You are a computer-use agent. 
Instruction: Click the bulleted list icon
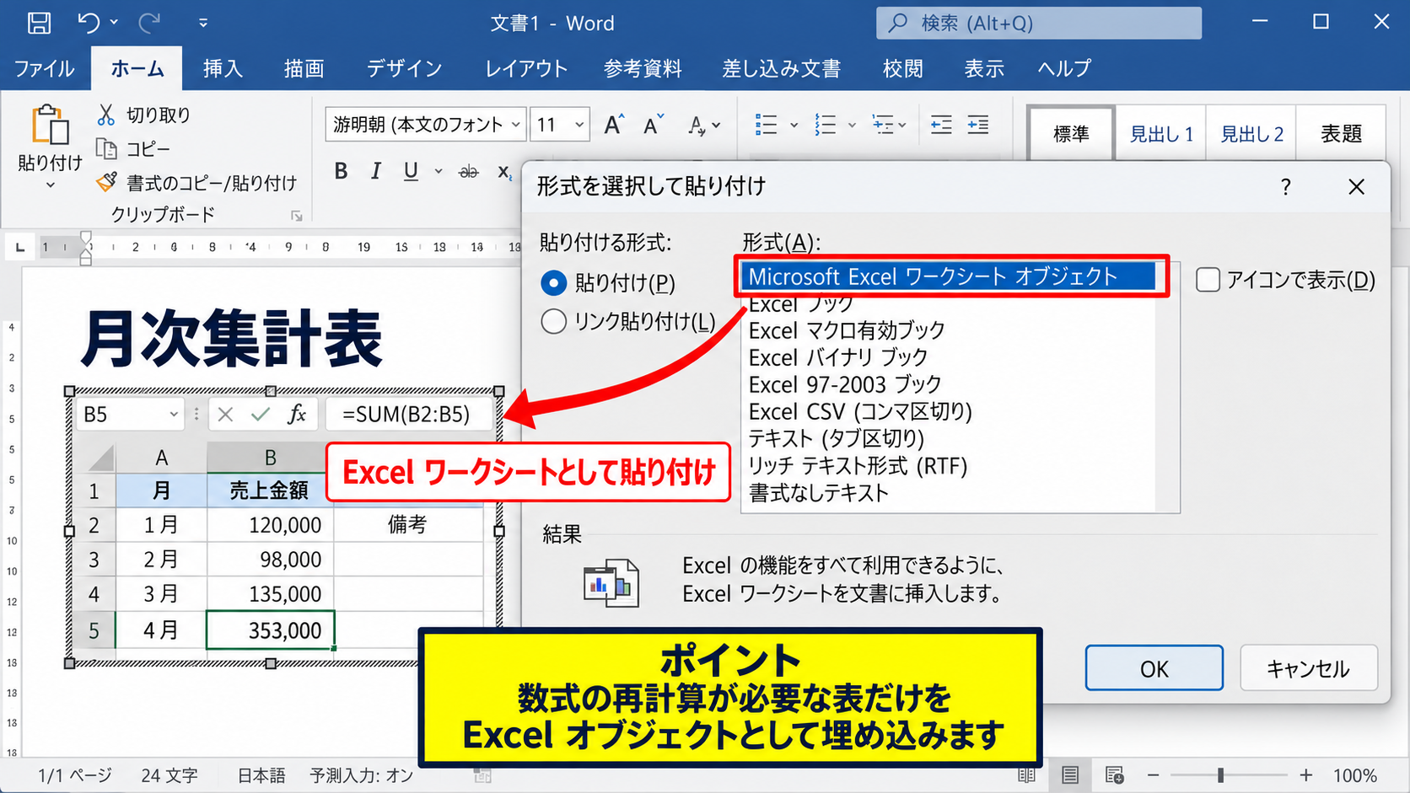[x=766, y=126]
